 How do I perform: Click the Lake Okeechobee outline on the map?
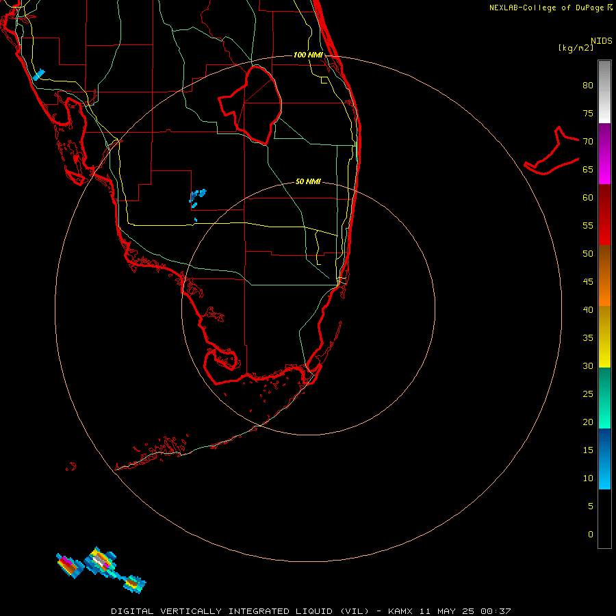coord(251,105)
